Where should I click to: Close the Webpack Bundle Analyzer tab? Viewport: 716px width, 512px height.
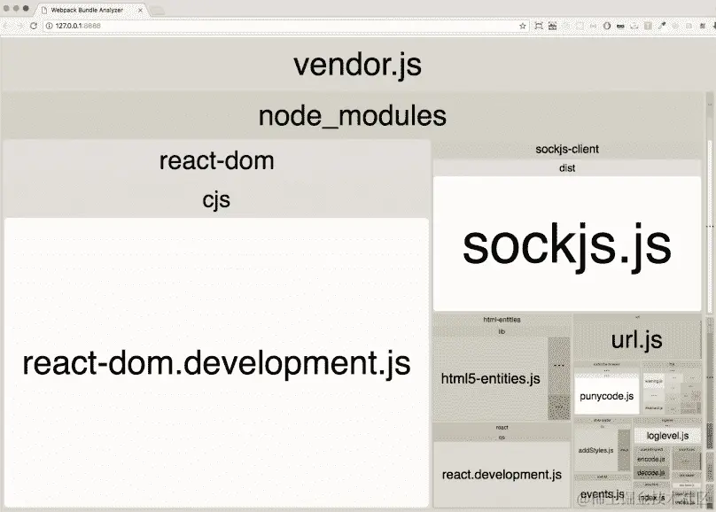point(140,10)
